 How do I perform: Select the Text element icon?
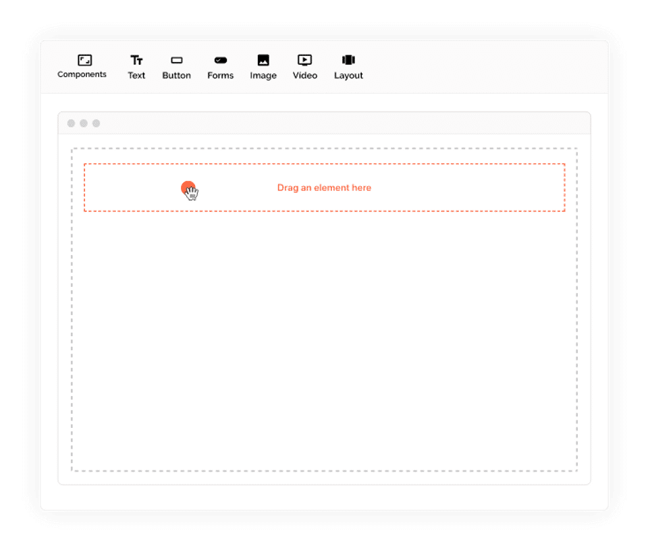click(136, 60)
